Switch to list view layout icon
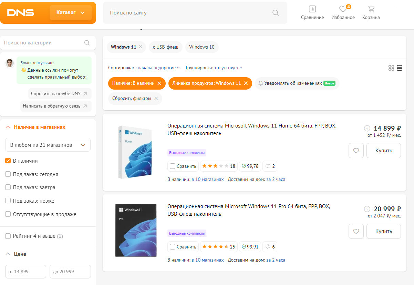 click(400, 68)
